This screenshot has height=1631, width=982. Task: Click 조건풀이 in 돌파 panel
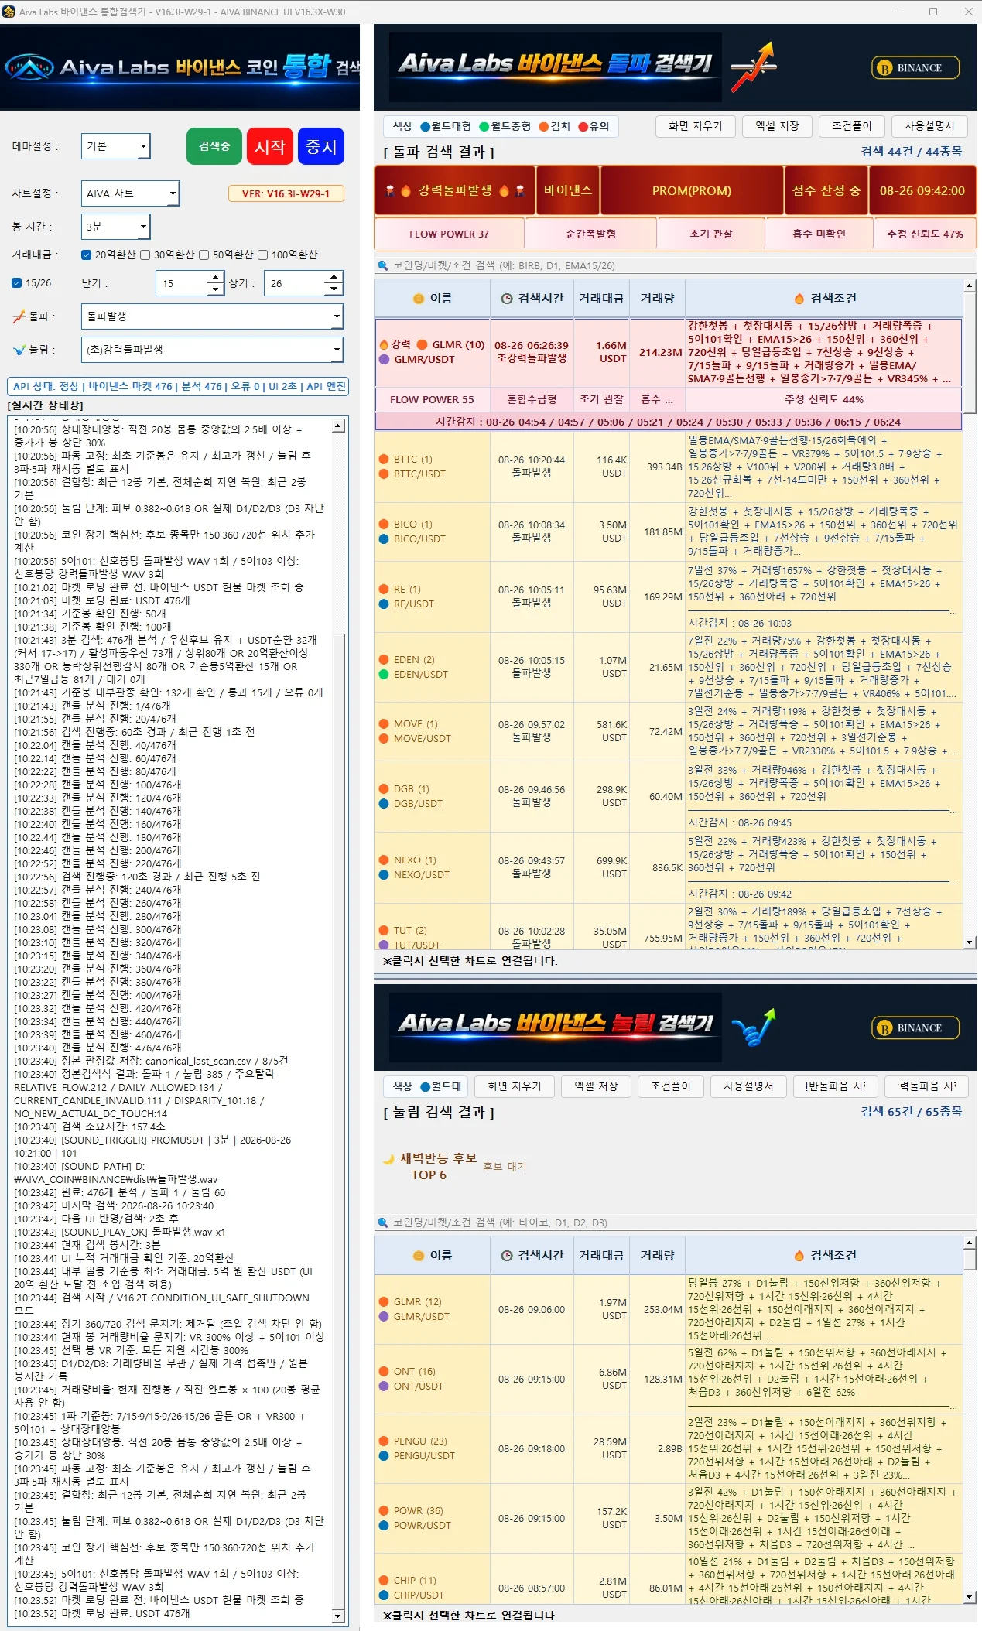click(x=851, y=126)
